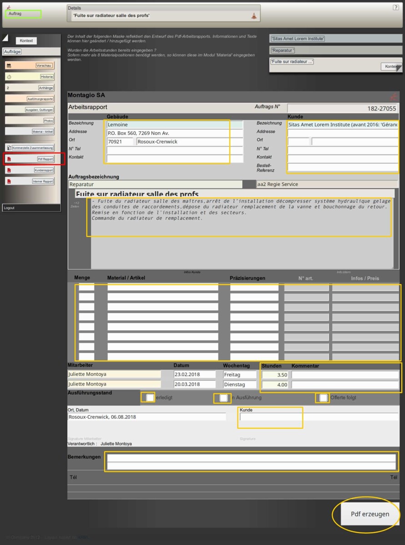Image resolution: width=405 pixels, height=545 pixels.
Task: Expand the right context panel corner triangle
Action: point(399,69)
